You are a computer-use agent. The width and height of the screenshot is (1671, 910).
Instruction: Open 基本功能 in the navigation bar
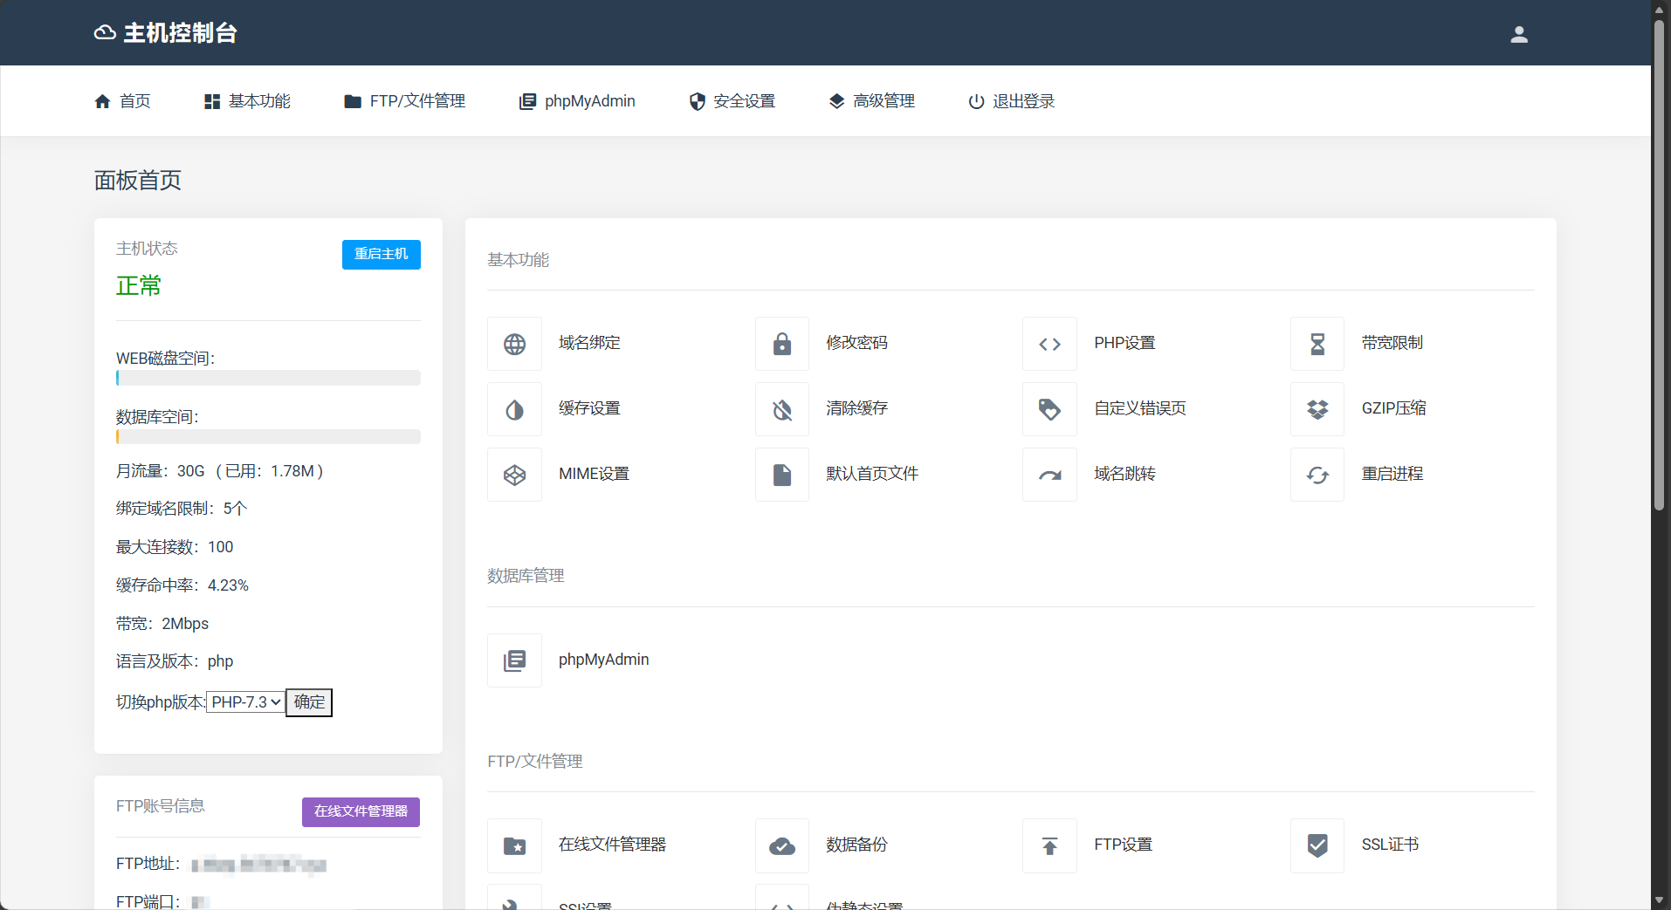click(x=247, y=101)
